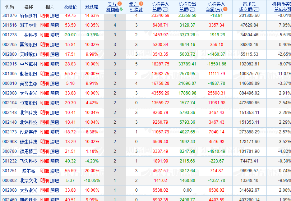Screen dimensions: 291x201
Task: Select institutional buy total 13559.72 cell
Action: coord(160,103)
